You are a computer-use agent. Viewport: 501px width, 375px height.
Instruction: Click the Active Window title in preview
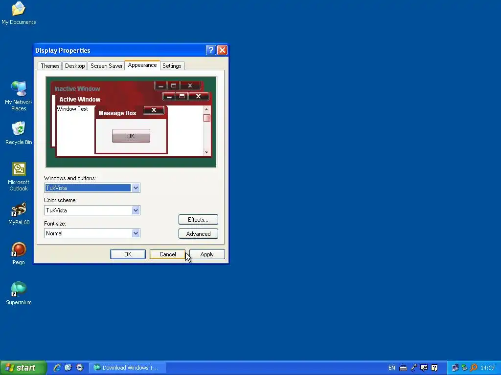pyautogui.click(x=80, y=100)
